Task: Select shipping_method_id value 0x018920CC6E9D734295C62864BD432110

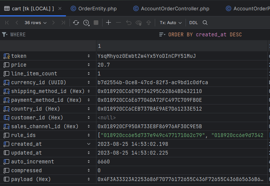Action: click(182, 91)
